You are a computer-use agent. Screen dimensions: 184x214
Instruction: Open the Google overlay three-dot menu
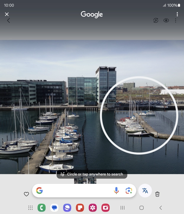point(177,14)
